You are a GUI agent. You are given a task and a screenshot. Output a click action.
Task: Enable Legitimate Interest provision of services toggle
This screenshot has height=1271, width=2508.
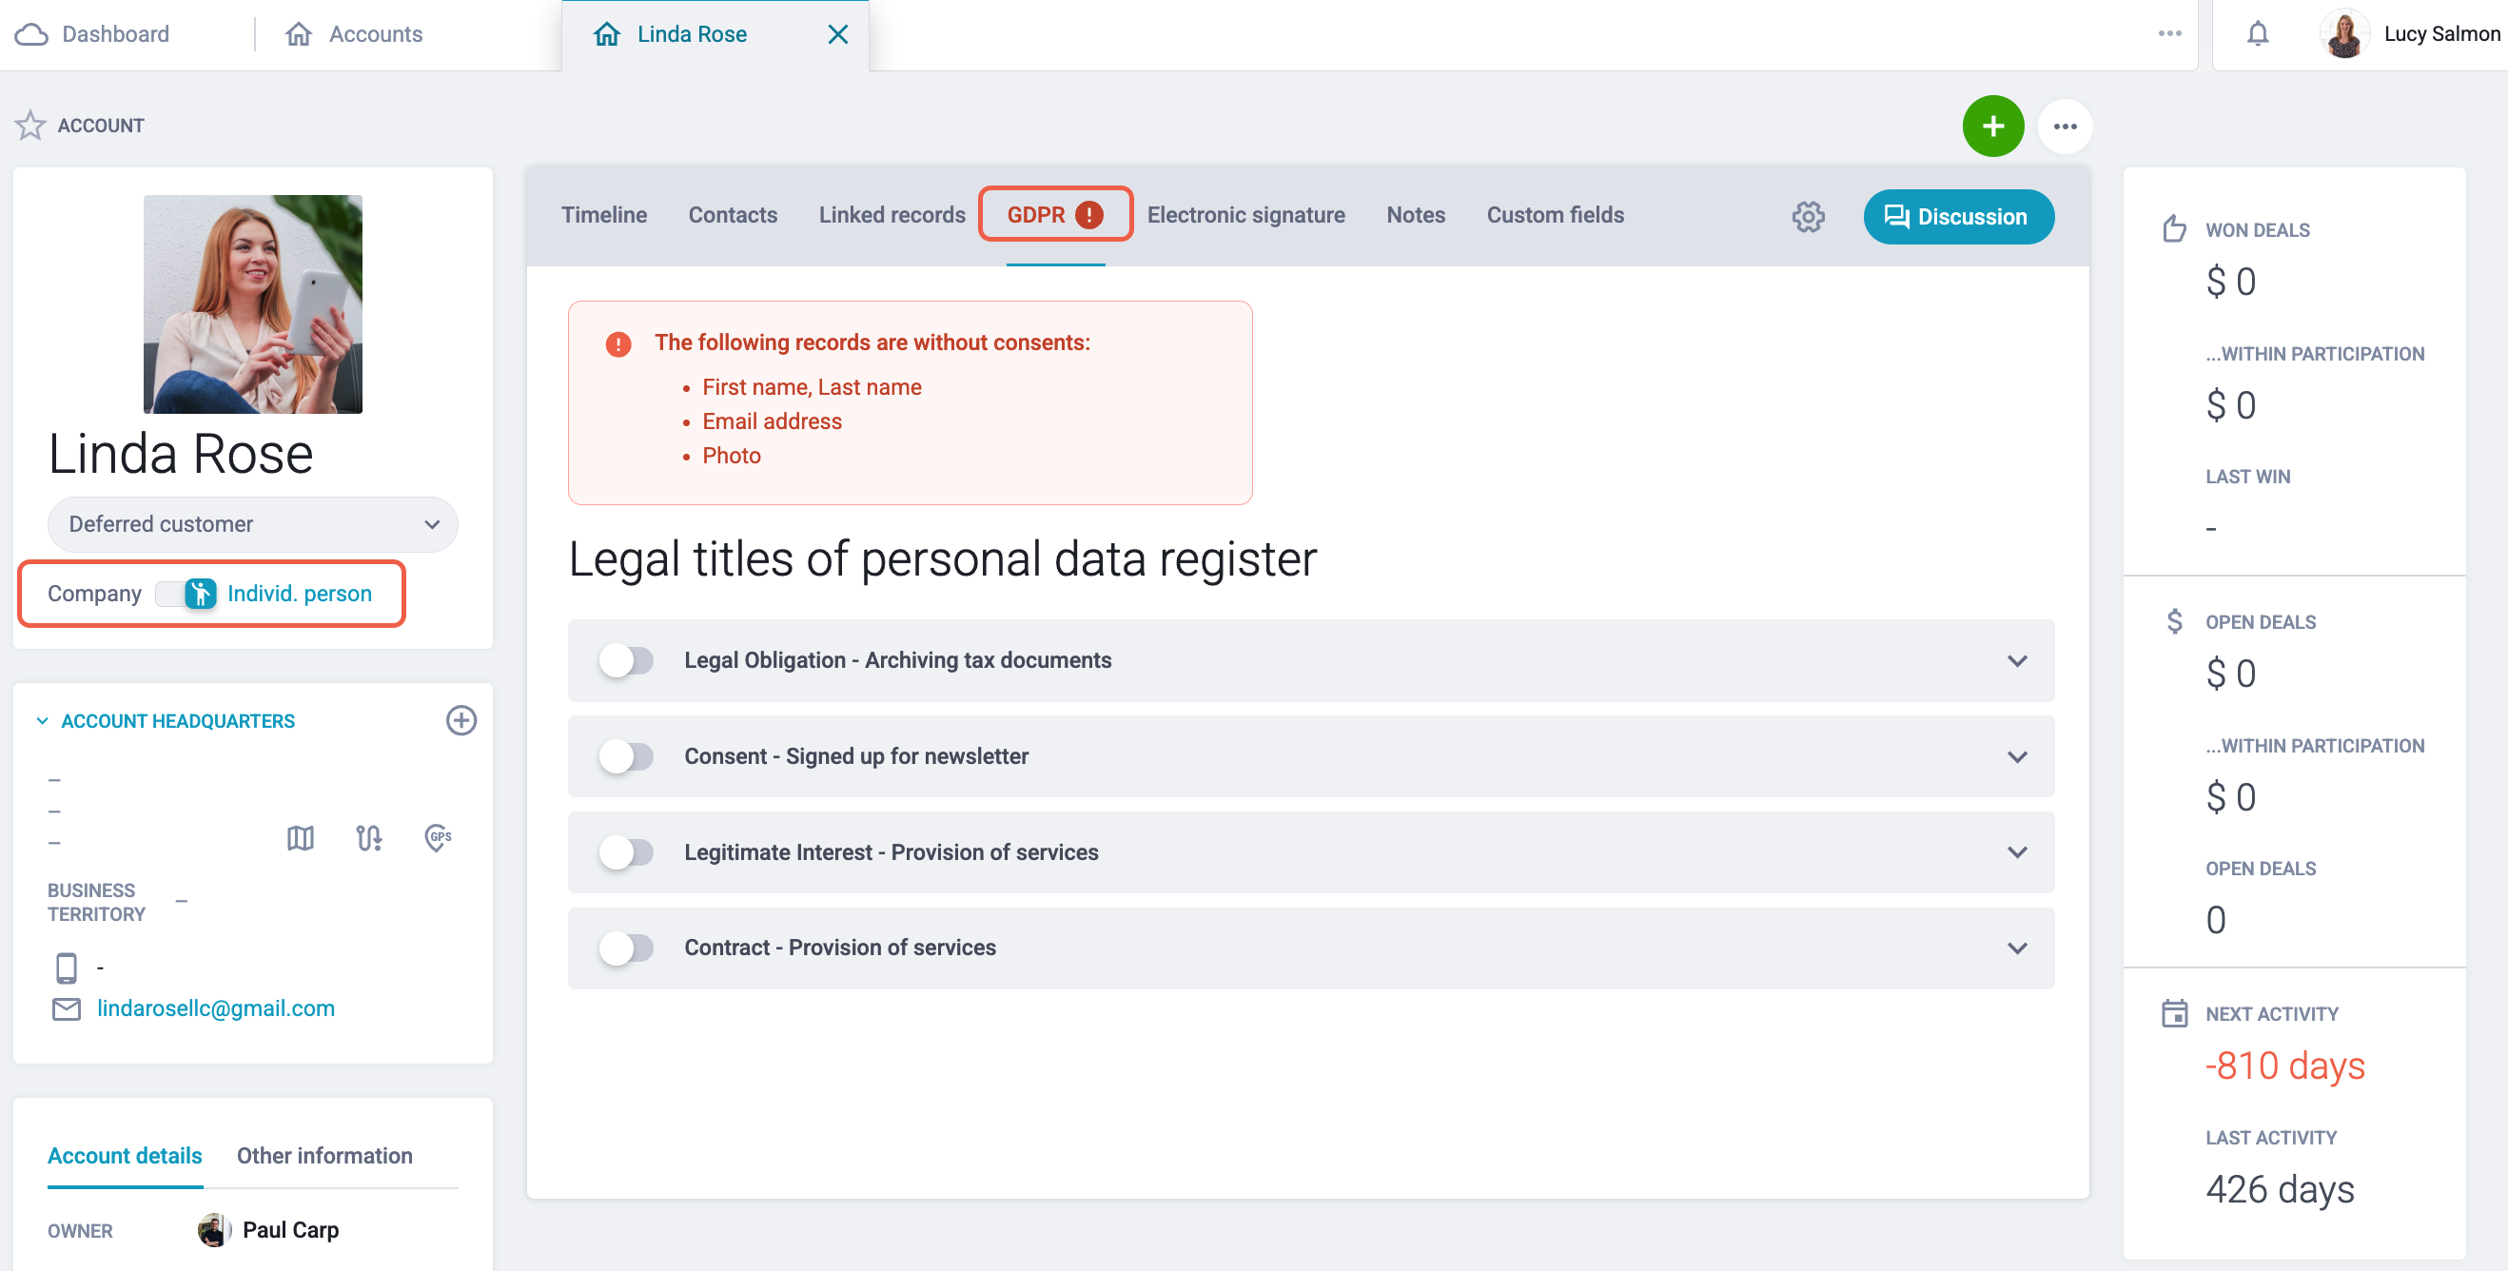626,852
